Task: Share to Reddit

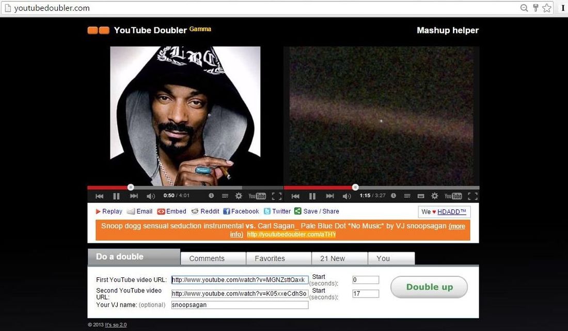Action: coord(206,211)
